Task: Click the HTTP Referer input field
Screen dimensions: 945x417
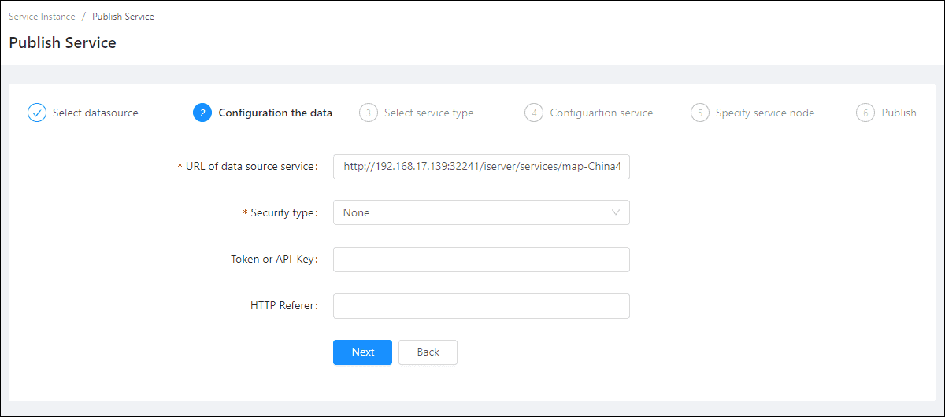Action: [481, 306]
